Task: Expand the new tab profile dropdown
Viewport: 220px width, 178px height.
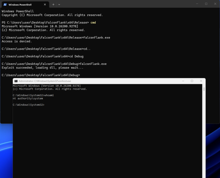Action: (59, 4)
